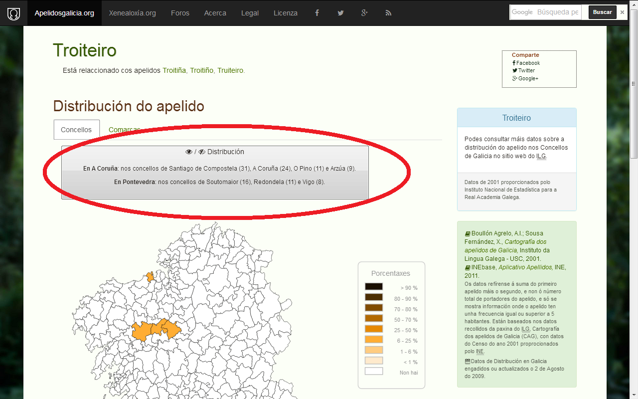Click the 25 - 50 % legend swatch
The image size is (638, 399).
click(373, 329)
